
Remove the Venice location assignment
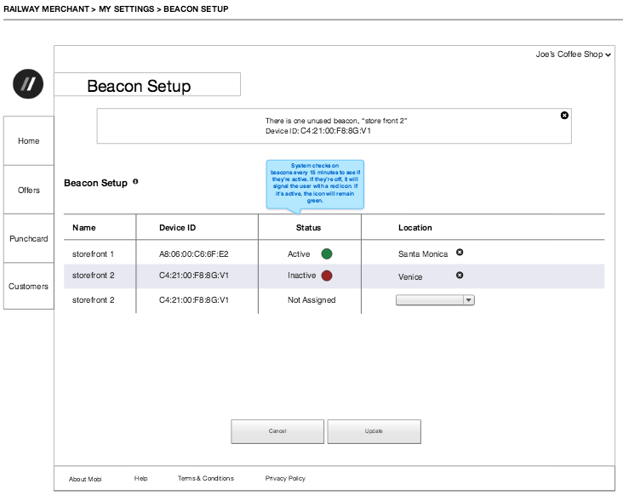(460, 276)
